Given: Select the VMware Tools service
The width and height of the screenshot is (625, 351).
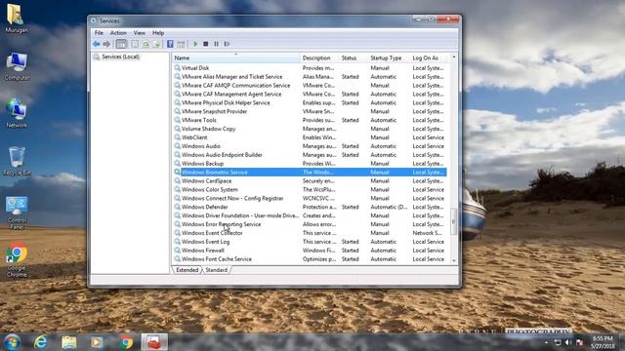Looking at the screenshot, I should [310, 120].
